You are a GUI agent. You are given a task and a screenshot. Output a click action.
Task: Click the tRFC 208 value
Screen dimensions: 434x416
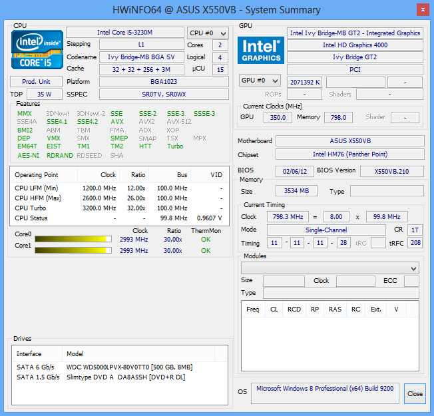(415, 243)
